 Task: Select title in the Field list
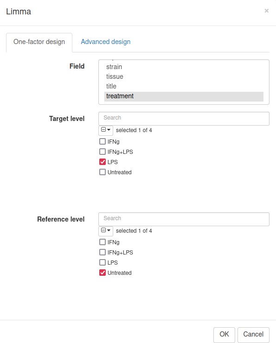coord(184,86)
